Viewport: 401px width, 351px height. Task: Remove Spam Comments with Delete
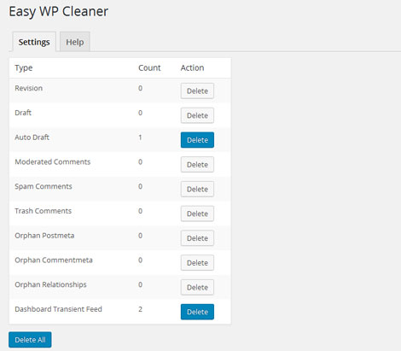pos(197,189)
